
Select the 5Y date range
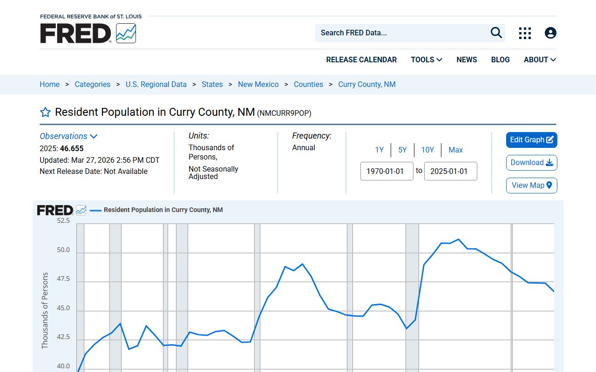pos(402,150)
